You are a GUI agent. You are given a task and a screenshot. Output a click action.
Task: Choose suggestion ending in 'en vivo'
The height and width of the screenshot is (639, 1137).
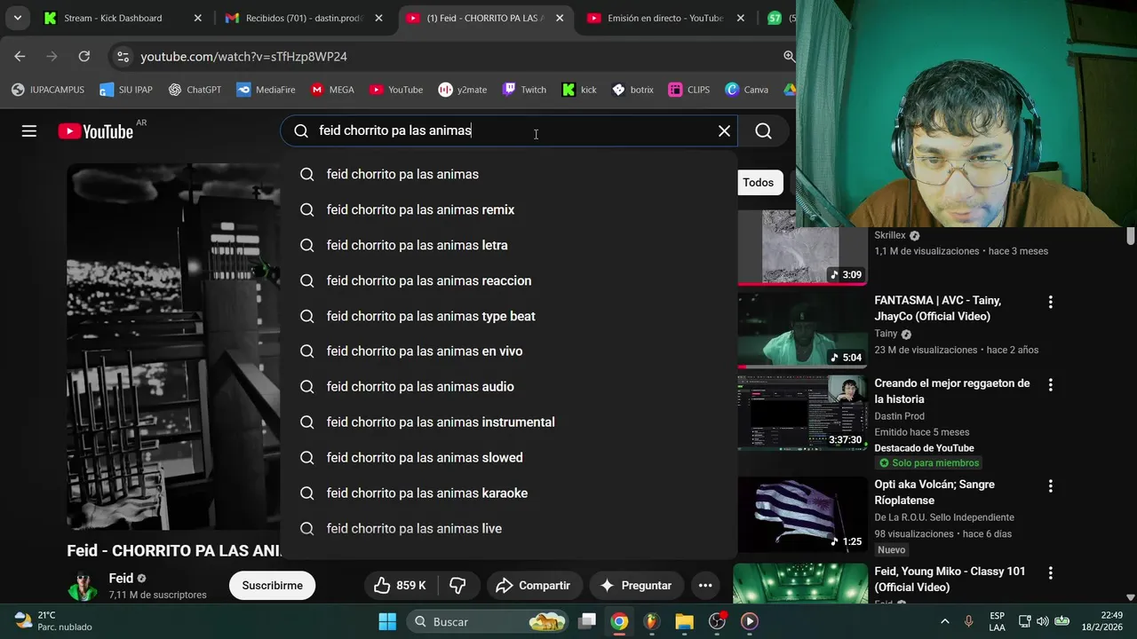(x=509, y=351)
